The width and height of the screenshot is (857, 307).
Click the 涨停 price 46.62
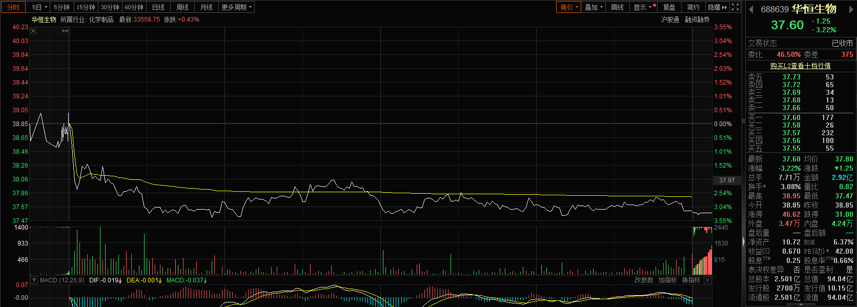click(791, 214)
